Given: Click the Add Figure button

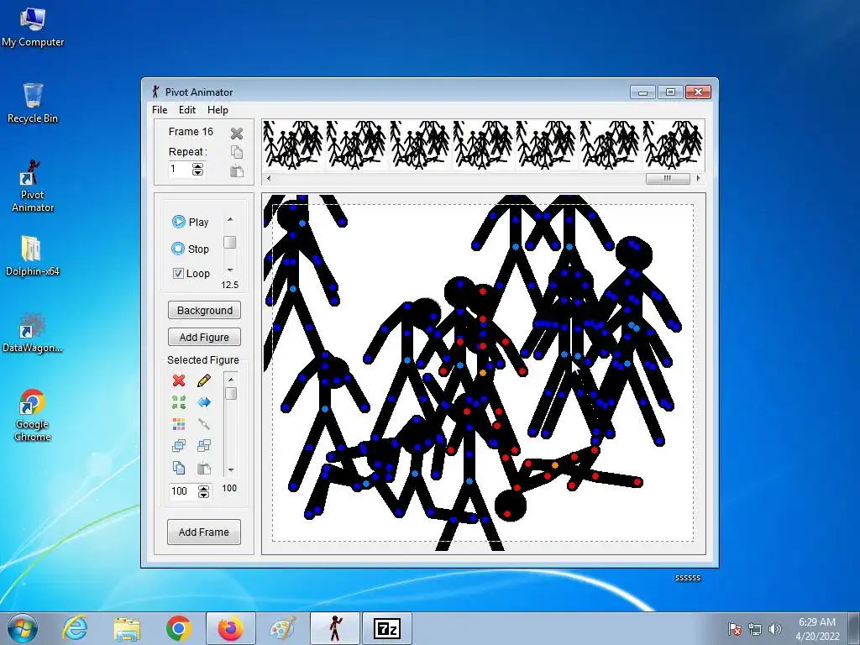Looking at the screenshot, I should (204, 338).
